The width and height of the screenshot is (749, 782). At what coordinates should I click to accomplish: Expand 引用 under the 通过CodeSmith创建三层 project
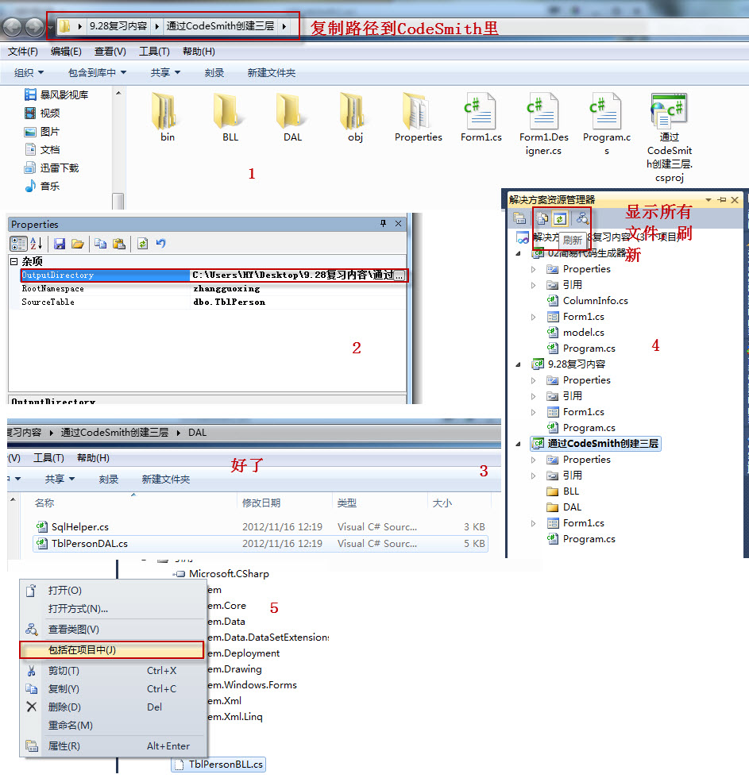[x=534, y=476]
